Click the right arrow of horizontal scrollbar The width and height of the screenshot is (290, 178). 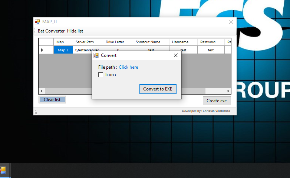pyautogui.click(x=228, y=91)
